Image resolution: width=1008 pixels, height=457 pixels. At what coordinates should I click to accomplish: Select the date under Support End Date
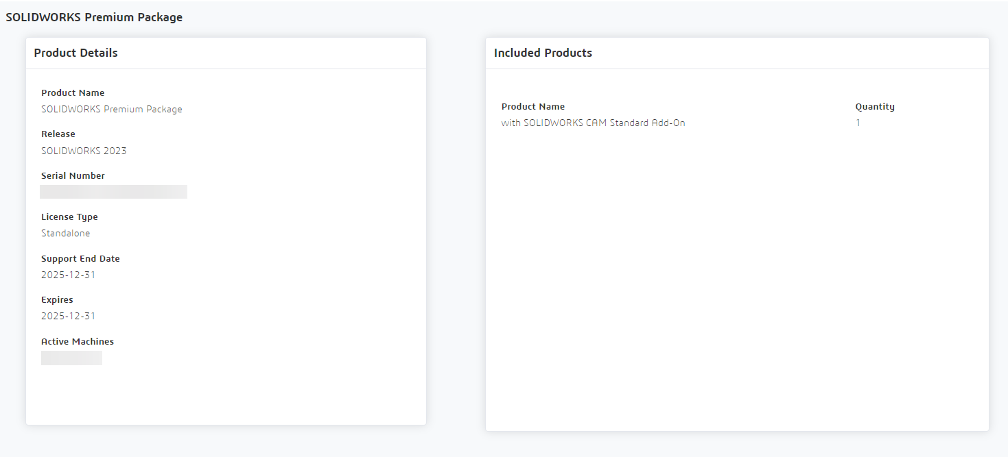[68, 275]
